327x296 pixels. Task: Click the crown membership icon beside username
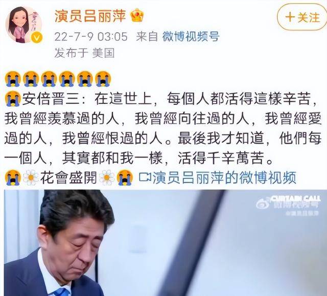(137, 15)
